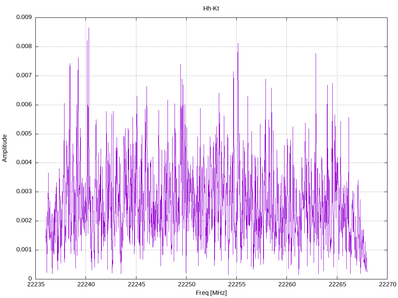The height and width of the screenshot is (298, 398).
Task: Click y-axis tick value 0.008
Action: click(x=24, y=47)
